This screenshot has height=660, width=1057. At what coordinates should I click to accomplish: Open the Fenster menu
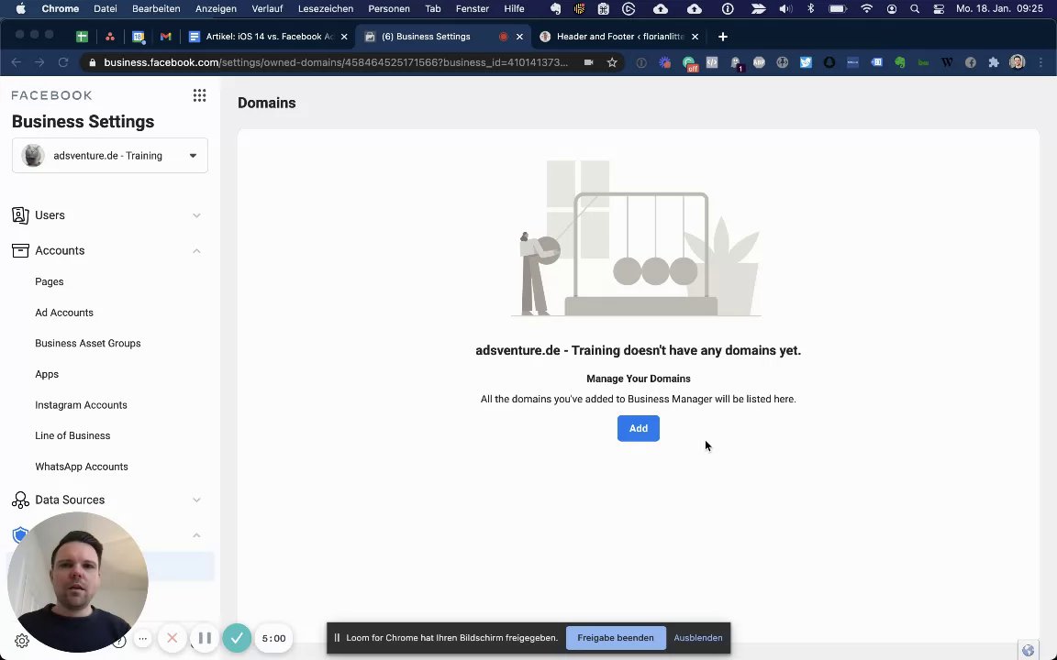(x=472, y=9)
